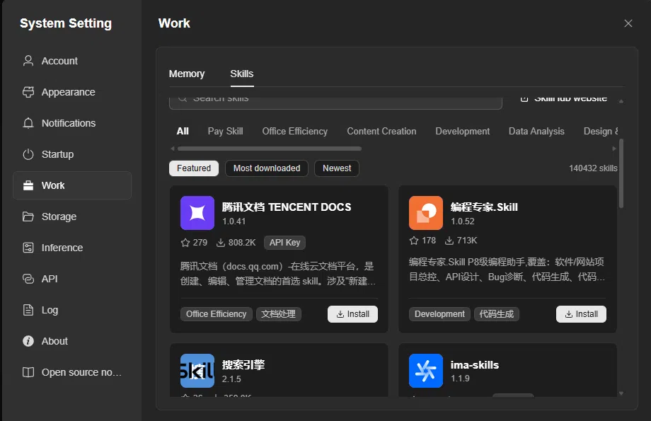Click the Log document icon
Image resolution: width=651 pixels, height=421 pixels.
click(x=28, y=310)
